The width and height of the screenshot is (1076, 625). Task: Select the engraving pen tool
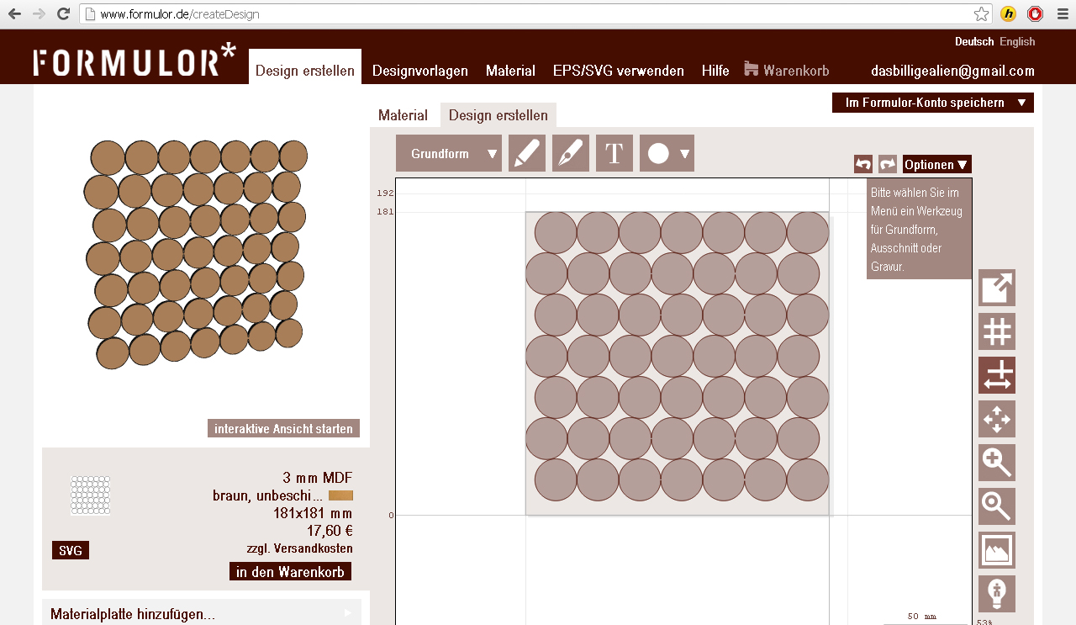click(571, 153)
